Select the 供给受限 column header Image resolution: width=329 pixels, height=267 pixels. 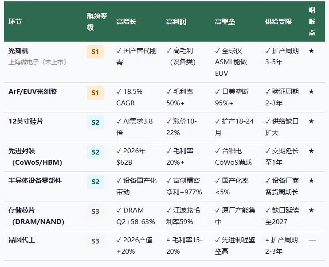tap(278, 21)
